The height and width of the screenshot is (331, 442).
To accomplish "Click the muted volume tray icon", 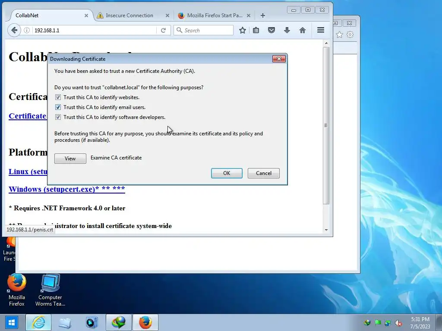I will (x=398, y=322).
